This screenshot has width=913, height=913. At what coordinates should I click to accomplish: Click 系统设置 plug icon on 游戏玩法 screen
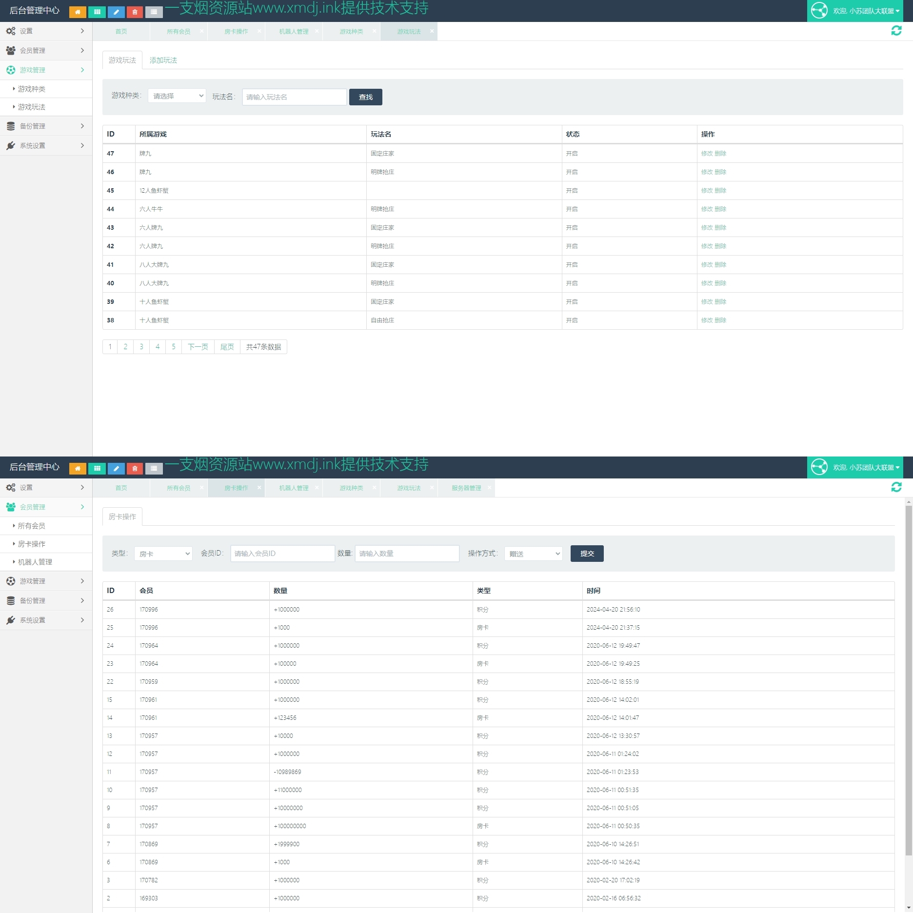[11, 145]
